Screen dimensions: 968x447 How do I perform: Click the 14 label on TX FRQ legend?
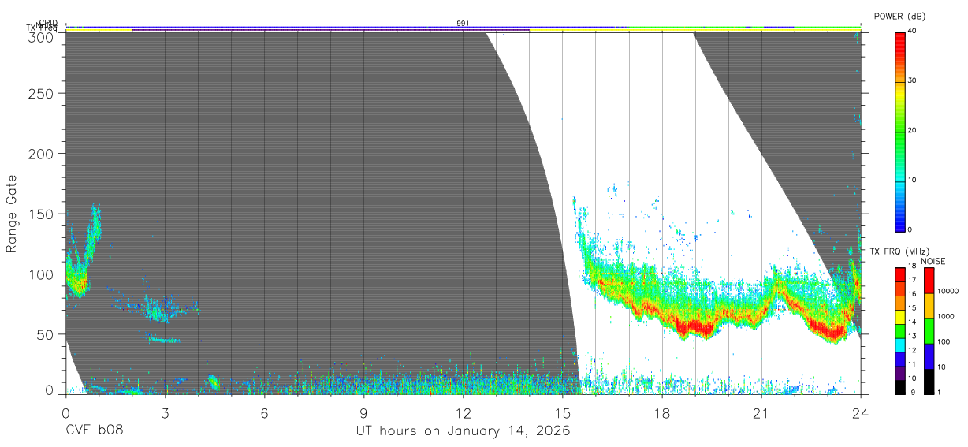[913, 322]
